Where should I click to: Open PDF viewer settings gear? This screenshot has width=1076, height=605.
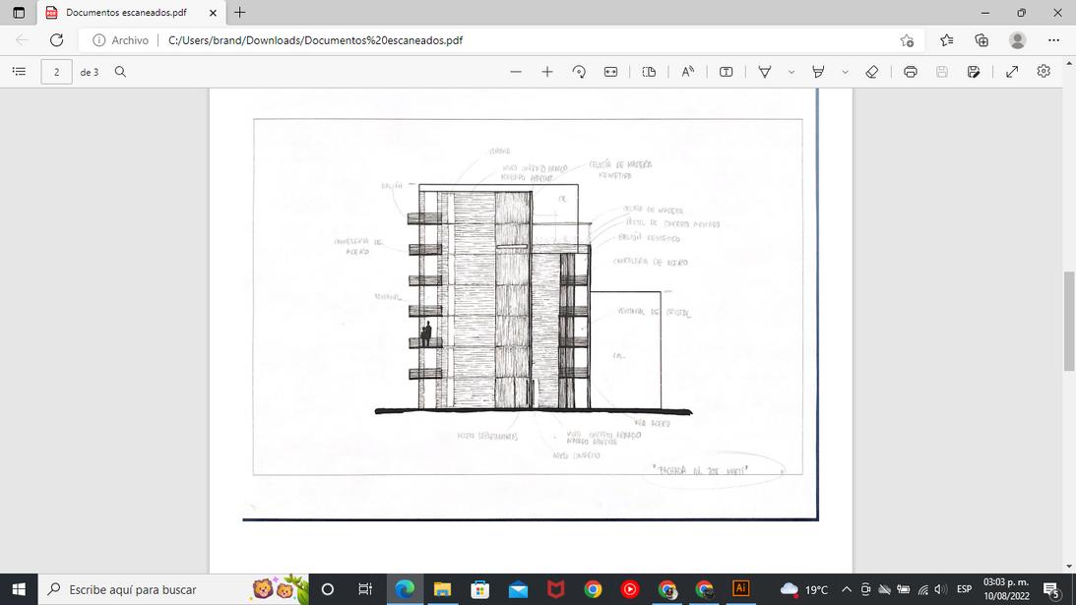click(1044, 72)
